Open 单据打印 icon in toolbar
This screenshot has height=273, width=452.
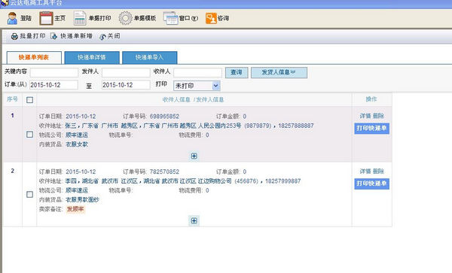(x=80, y=18)
